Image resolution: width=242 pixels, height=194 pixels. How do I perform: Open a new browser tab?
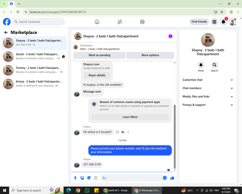19,4
